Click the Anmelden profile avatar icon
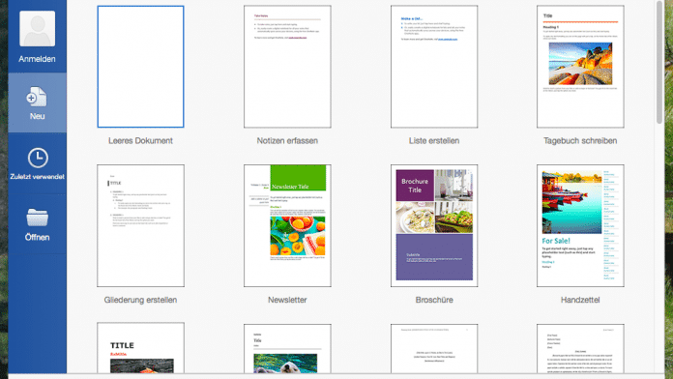The image size is (673, 379). 38,29
